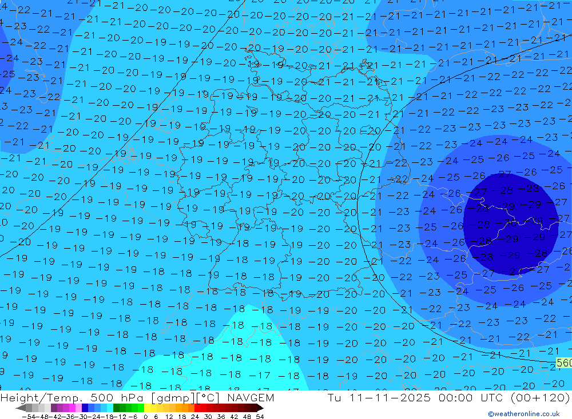Click the -30 temperature value in the cold core
The height and width of the screenshot is (419, 572).
[506, 223]
